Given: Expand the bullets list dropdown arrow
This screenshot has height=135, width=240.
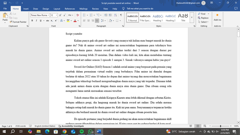Looking at the screenshot, I should 87,15.
